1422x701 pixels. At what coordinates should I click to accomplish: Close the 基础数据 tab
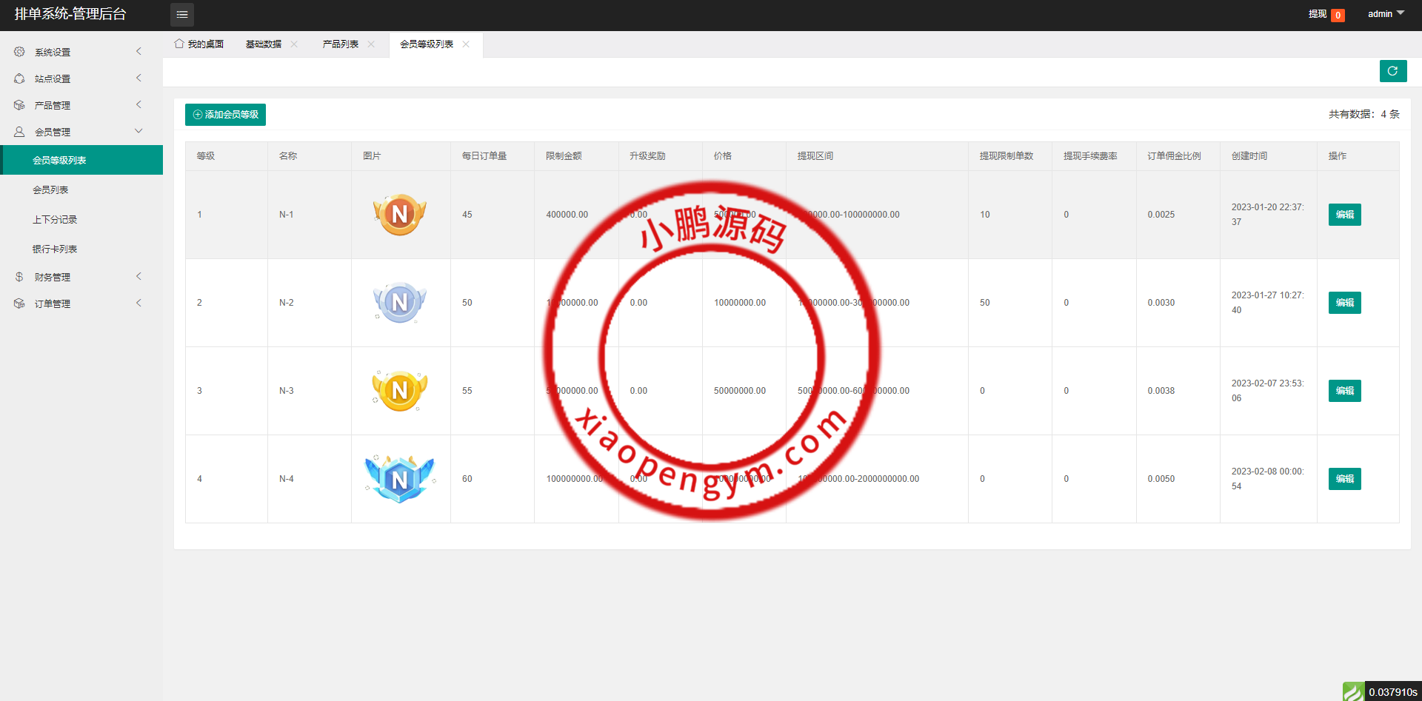(x=294, y=44)
